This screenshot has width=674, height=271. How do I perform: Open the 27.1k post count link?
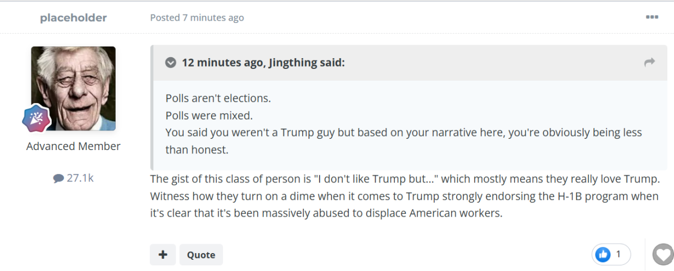74,179
